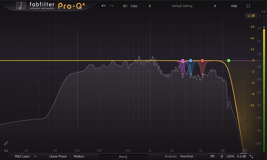Select the EQ sketch pencil tool
The image size is (267, 160).
(x=6, y=143)
